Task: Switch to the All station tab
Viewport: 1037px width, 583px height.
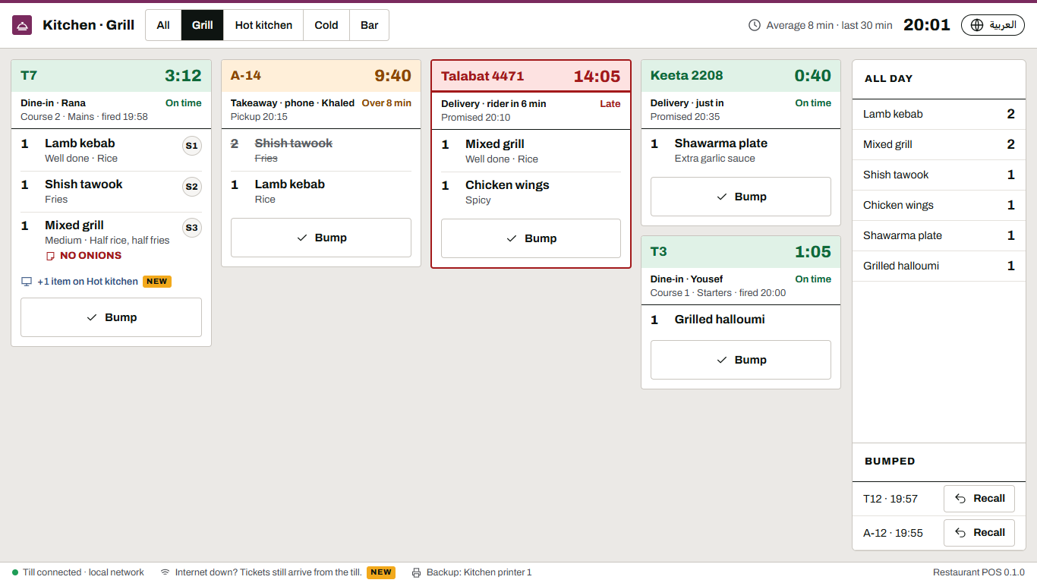Action: pos(163,25)
